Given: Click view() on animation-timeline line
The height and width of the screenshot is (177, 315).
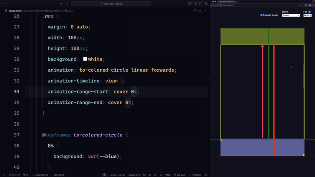Looking at the screenshot, I should 114,81.
